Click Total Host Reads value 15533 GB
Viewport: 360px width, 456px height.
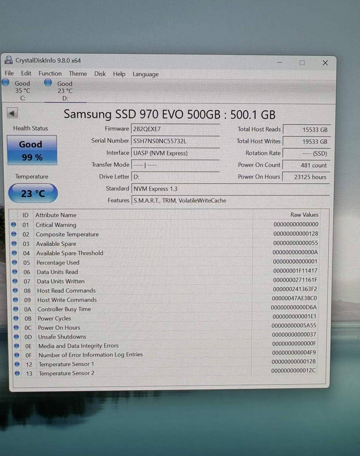point(307,129)
